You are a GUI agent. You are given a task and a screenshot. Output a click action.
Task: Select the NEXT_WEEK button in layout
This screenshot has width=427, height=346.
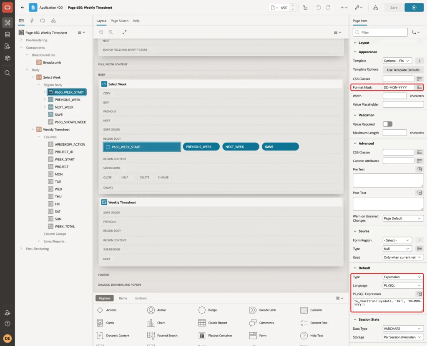(241, 147)
